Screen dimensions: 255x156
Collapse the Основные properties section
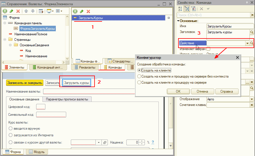(x=178, y=21)
